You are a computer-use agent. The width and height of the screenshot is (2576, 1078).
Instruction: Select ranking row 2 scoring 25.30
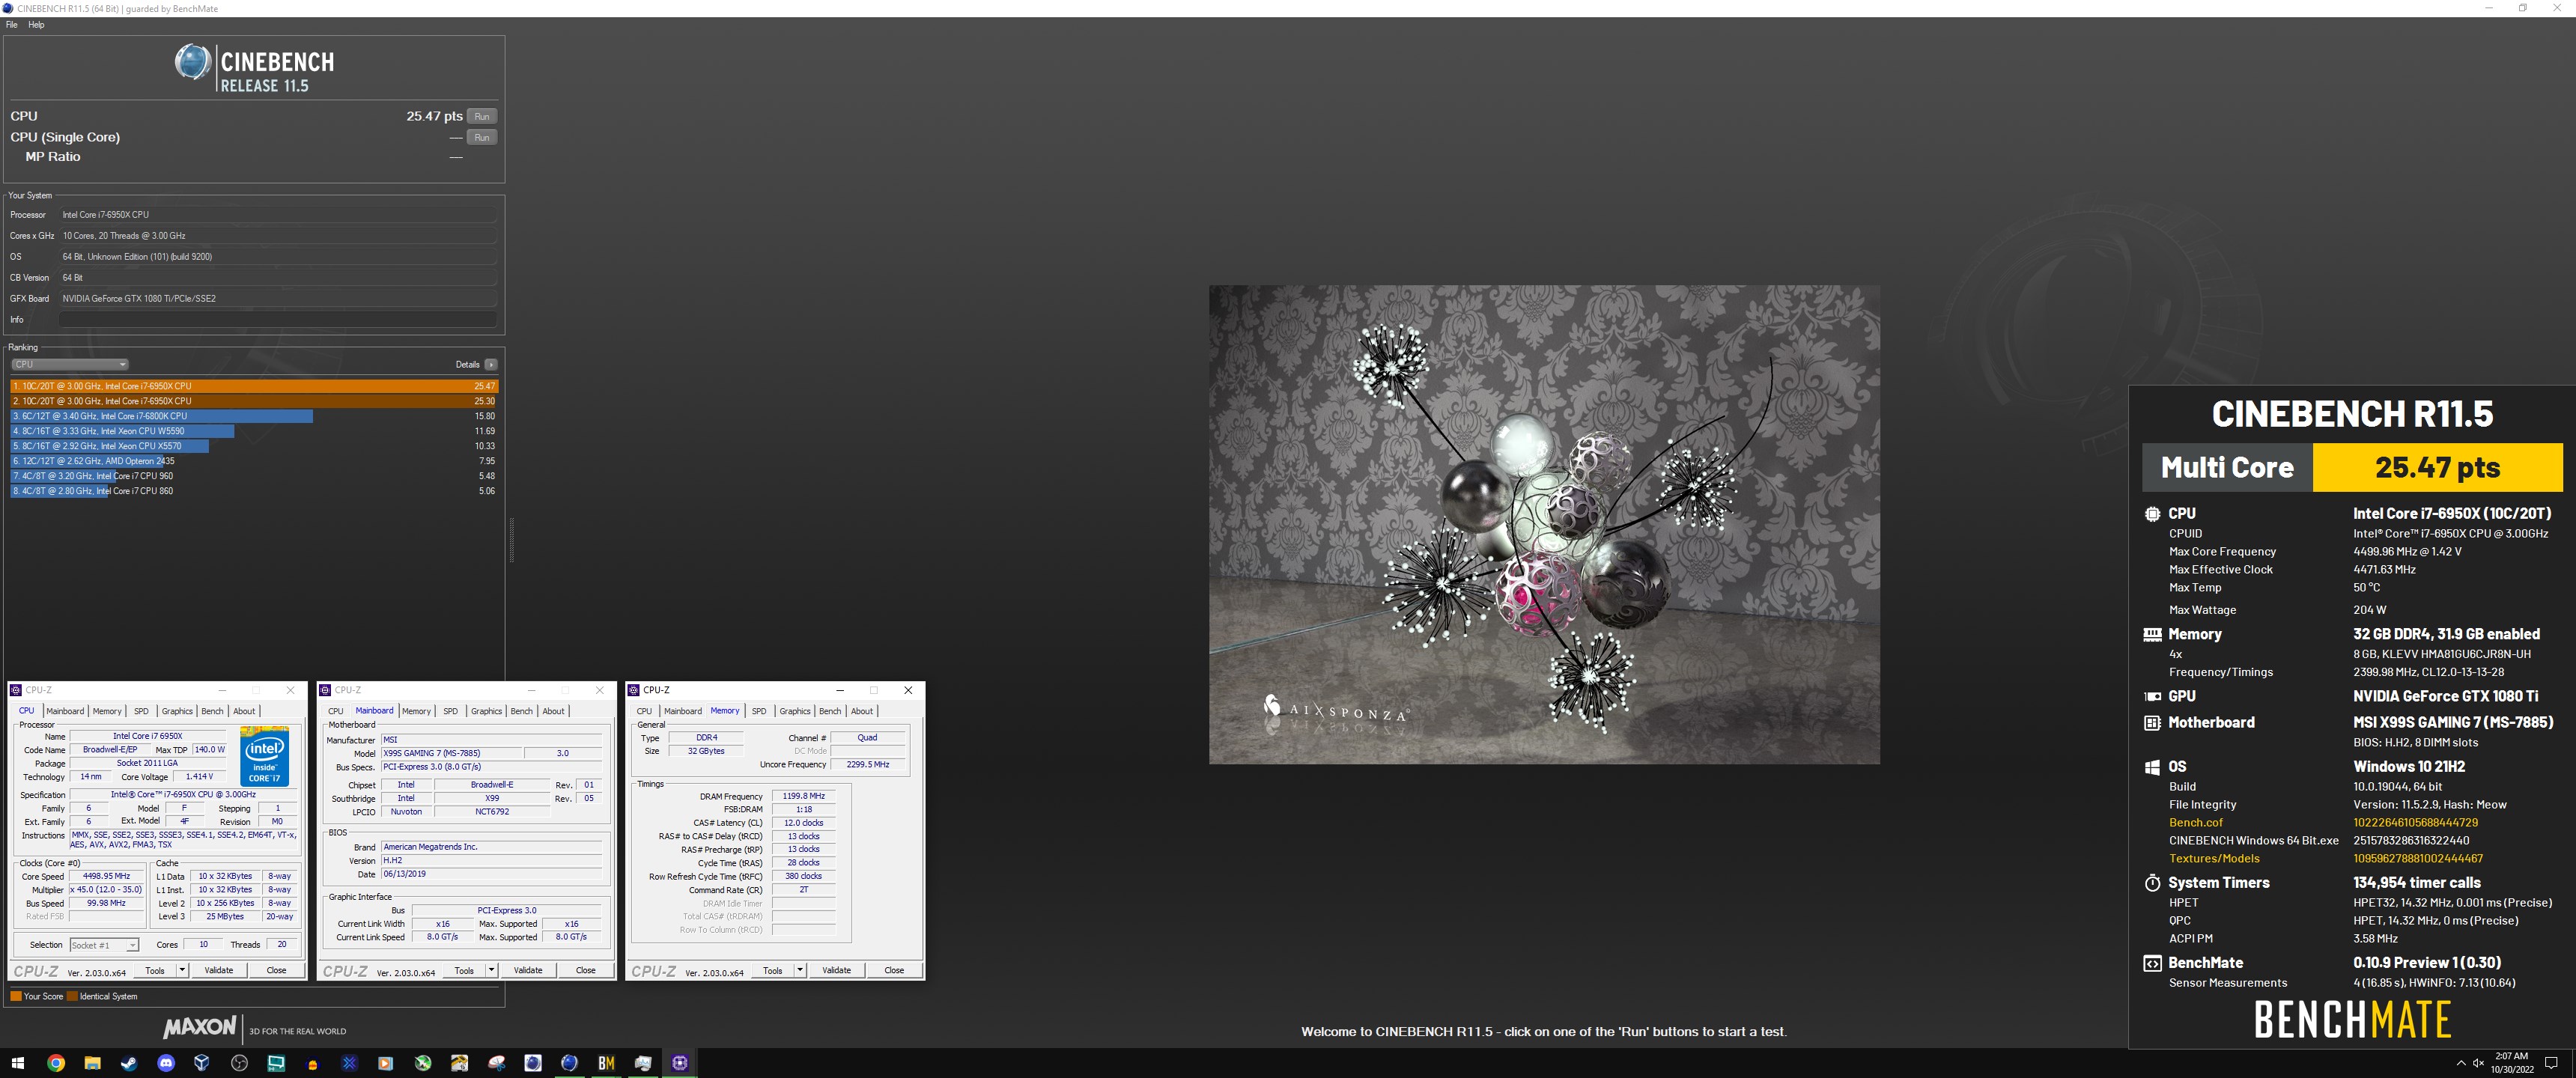click(254, 401)
